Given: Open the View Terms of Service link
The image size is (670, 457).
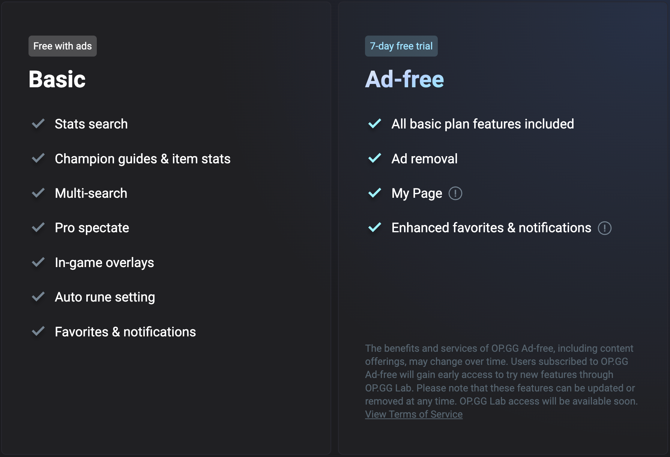Looking at the screenshot, I should click(414, 414).
